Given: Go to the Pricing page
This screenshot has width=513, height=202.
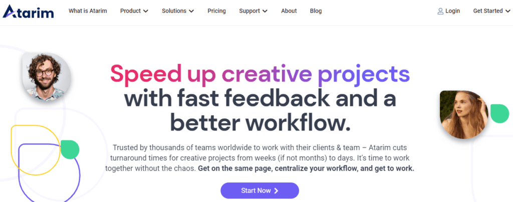Looking at the screenshot, I should (x=216, y=11).
